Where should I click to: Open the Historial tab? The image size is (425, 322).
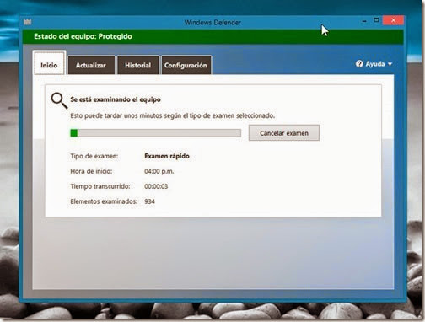[x=137, y=65]
